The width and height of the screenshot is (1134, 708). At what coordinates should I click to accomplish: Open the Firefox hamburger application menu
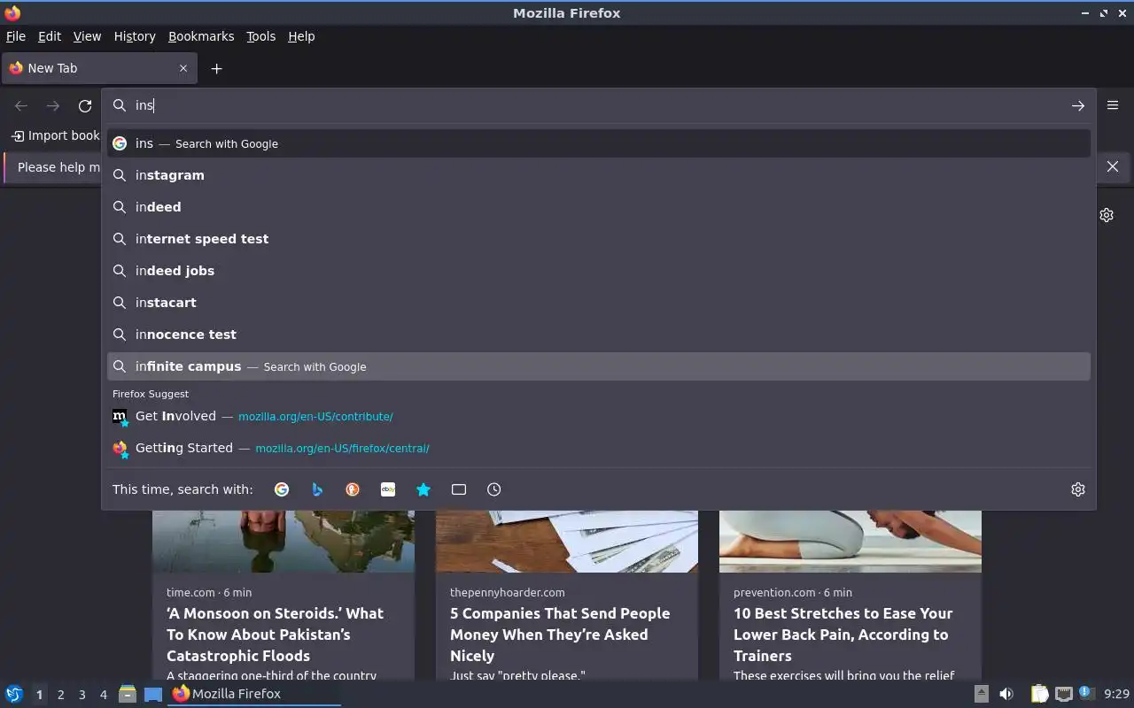pyautogui.click(x=1113, y=105)
